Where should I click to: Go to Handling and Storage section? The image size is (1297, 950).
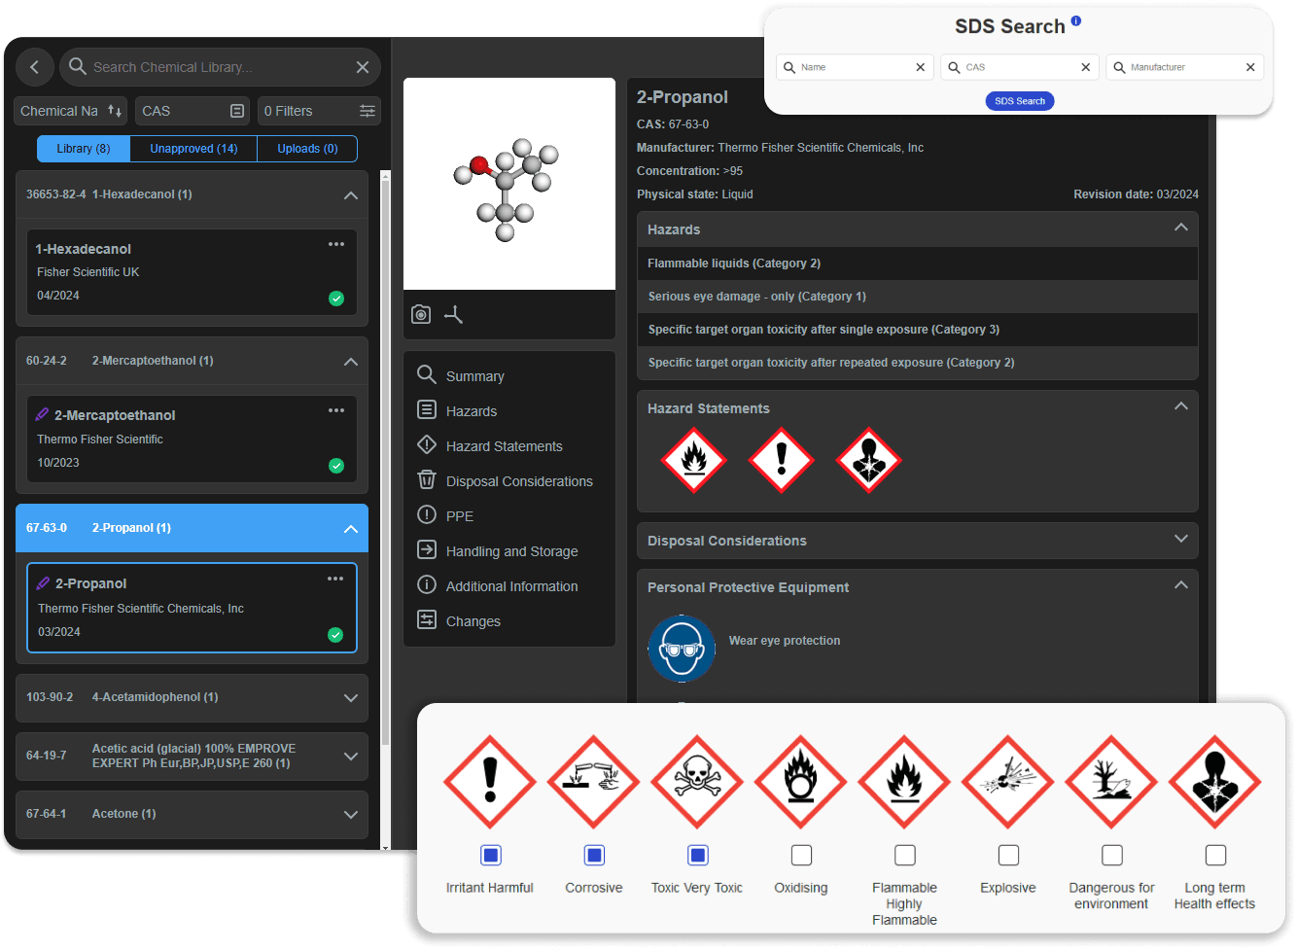click(x=511, y=551)
